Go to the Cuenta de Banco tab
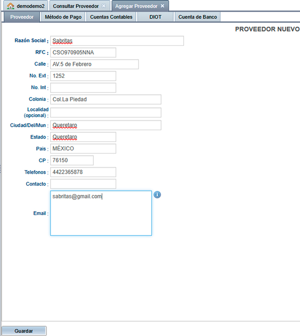Screen dimensions: 300x336 (x=197, y=17)
